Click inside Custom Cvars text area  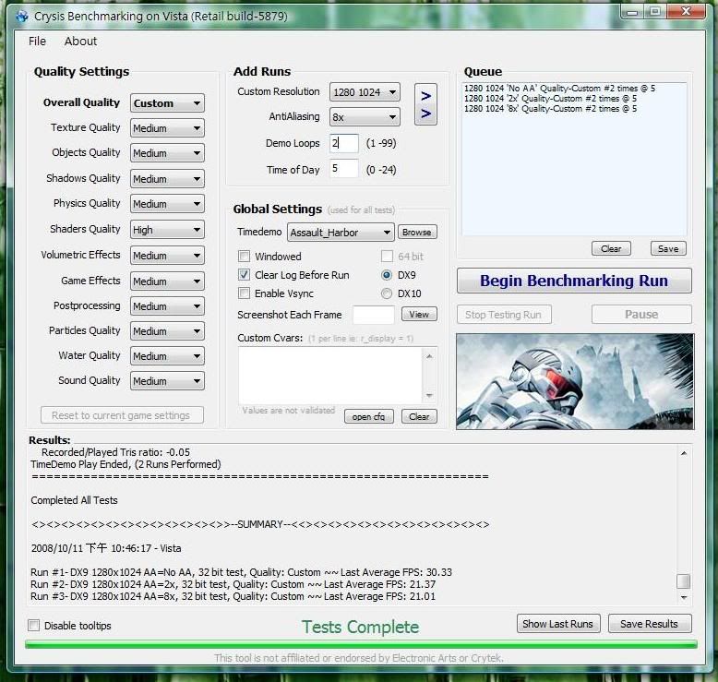coord(330,375)
